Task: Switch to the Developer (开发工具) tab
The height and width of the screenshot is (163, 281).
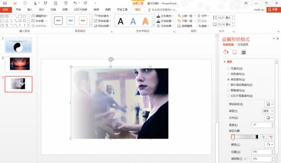Action: point(122,10)
